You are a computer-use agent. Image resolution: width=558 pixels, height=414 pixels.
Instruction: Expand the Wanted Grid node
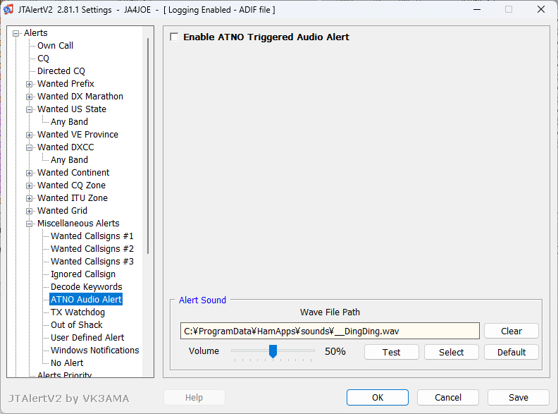pos(29,212)
